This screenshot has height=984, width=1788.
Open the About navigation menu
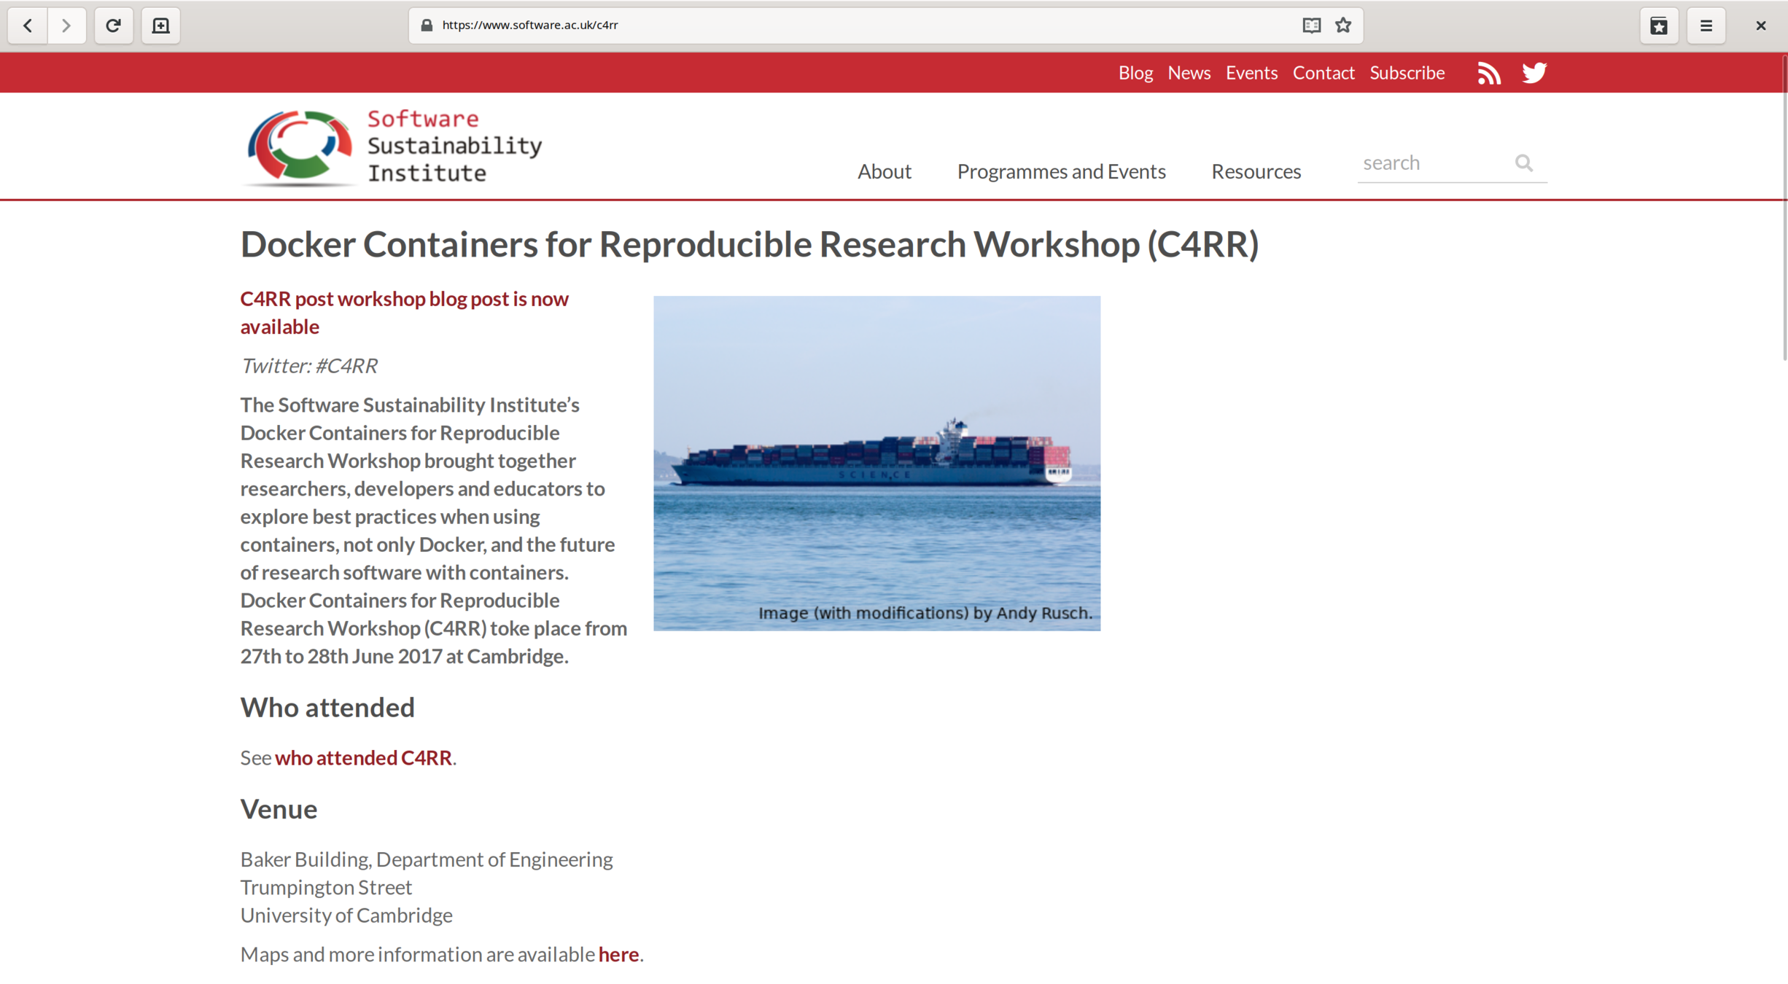(884, 171)
